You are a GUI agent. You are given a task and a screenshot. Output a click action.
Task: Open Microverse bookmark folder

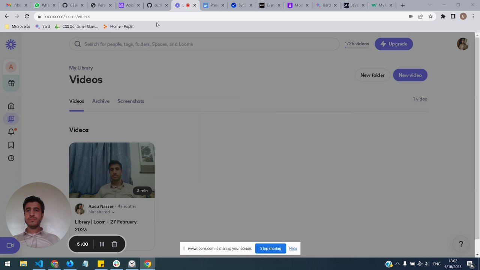(17, 26)
